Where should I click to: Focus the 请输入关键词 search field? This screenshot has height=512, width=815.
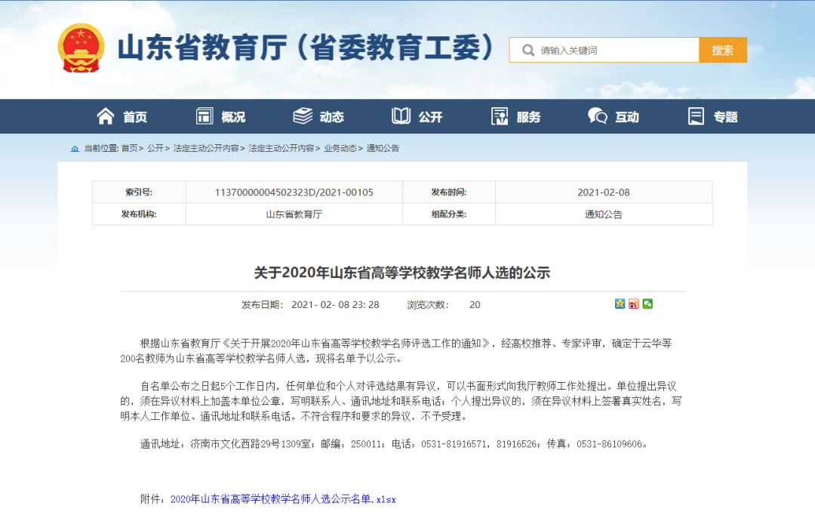604,50
